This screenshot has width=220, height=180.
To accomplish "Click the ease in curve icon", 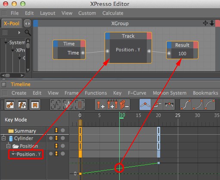I will pyautogui.click(x=198, y=104).
